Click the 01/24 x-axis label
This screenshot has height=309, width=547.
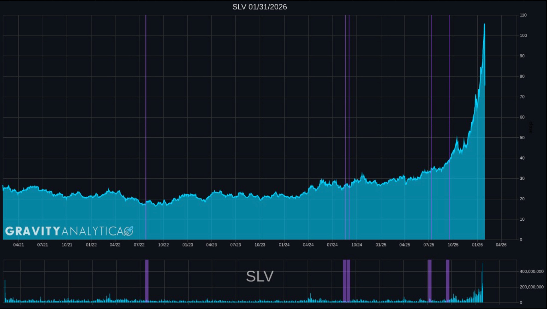click(x=284, y=245)
